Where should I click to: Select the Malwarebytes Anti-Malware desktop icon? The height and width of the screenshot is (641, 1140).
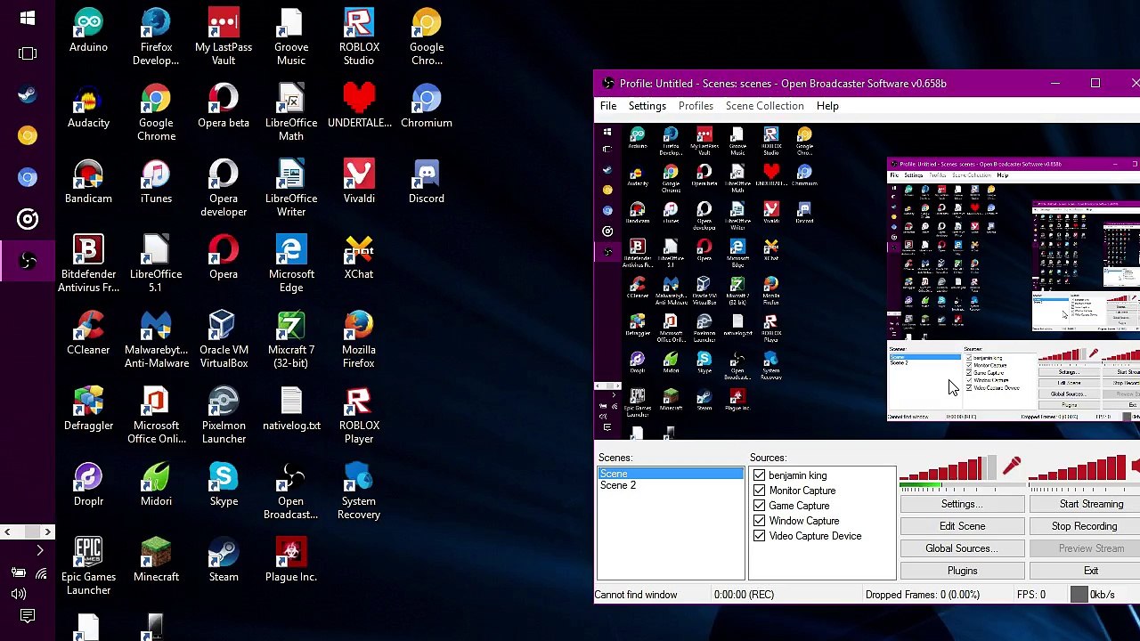[x=156, y=339]
